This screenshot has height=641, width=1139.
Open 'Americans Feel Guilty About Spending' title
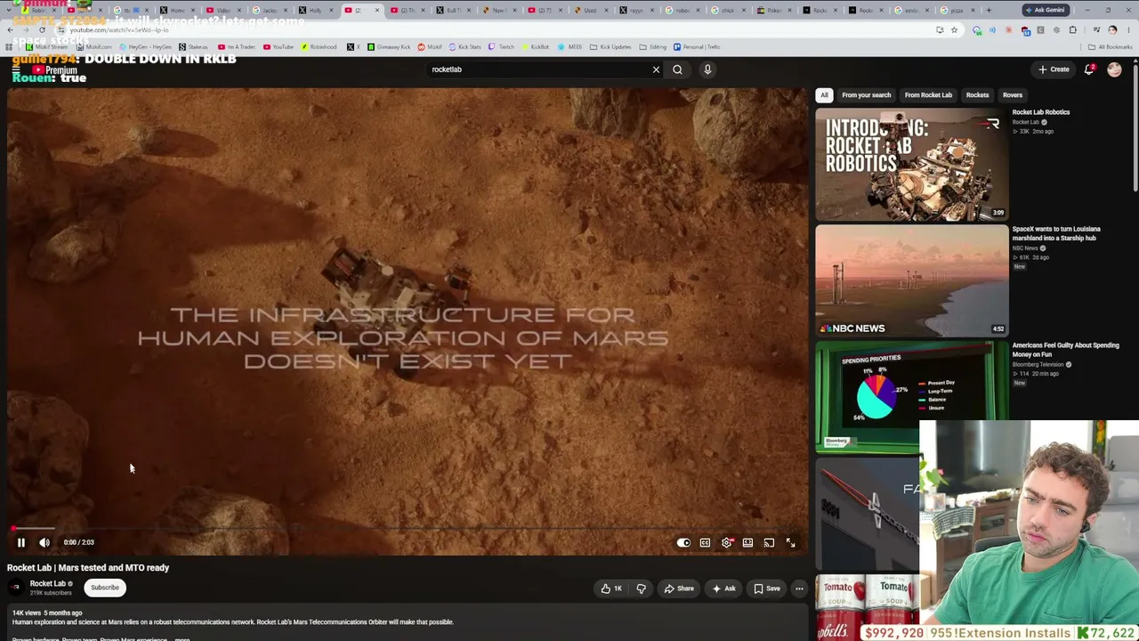click(x=1065, y=350)
